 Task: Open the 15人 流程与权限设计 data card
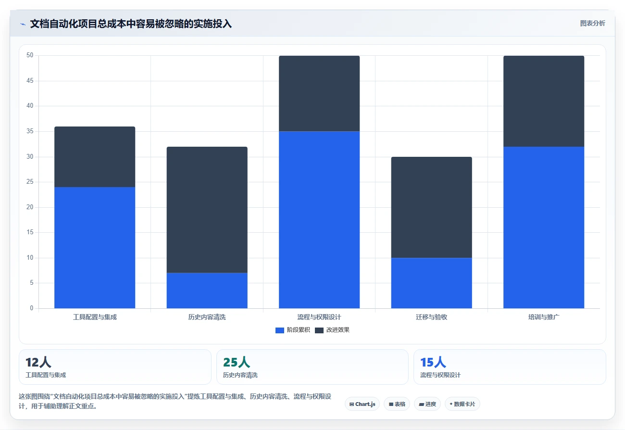pyautogui.click(x=510, y=367)
